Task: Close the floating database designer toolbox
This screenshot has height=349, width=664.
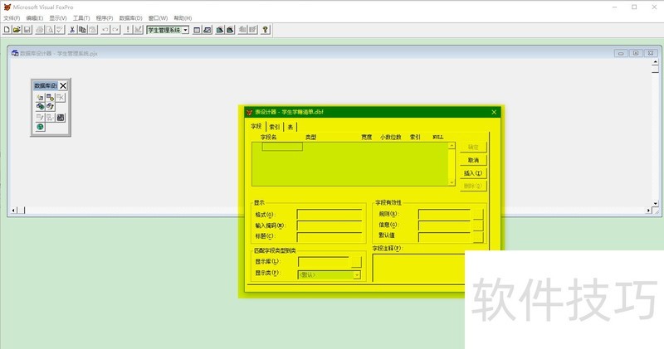Action: pyautogui.click(x=63, y=85)
